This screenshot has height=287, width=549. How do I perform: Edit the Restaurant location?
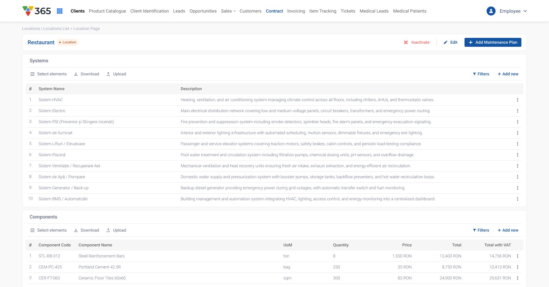pyautogui.click(x=450, y=42)
